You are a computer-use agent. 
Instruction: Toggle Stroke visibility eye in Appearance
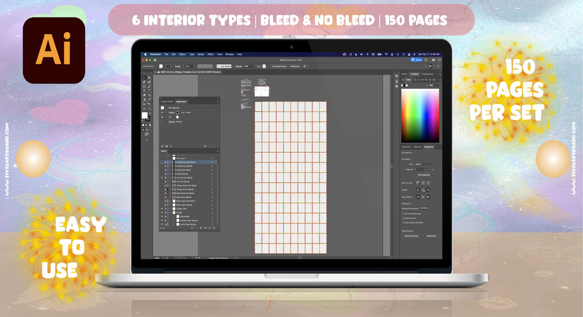pos(162,112)
